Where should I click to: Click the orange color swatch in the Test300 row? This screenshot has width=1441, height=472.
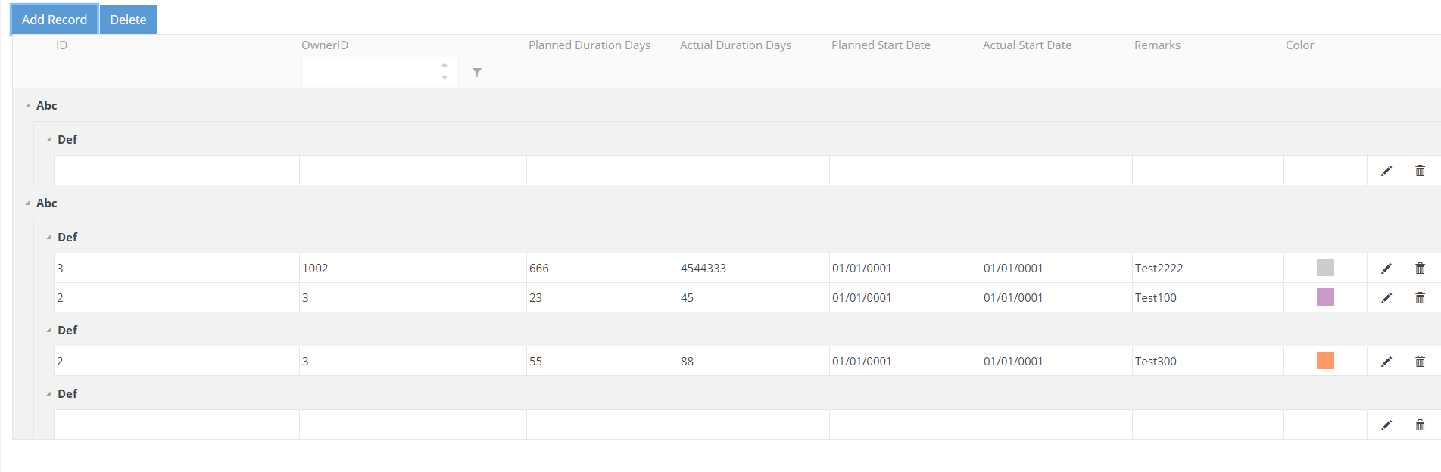click(x=1325, y=361)
